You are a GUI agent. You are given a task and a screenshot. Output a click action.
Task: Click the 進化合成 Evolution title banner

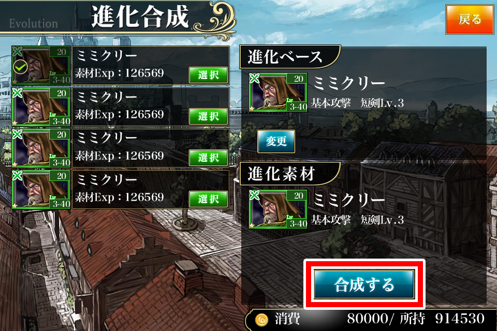tap(118, 18)
